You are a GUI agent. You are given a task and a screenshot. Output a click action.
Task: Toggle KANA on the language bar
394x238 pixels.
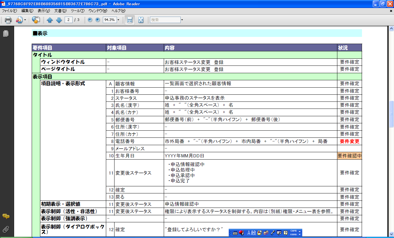coord(293,234)
